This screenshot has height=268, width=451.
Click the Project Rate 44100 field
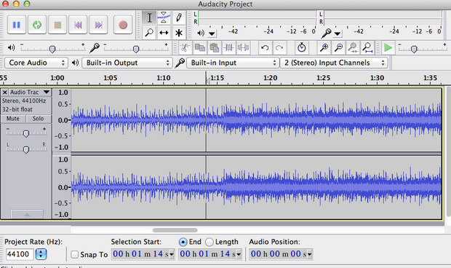click(x=20, y=254)
